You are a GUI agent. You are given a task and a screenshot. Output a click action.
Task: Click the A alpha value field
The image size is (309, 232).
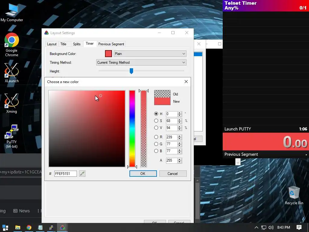point(172,160)
